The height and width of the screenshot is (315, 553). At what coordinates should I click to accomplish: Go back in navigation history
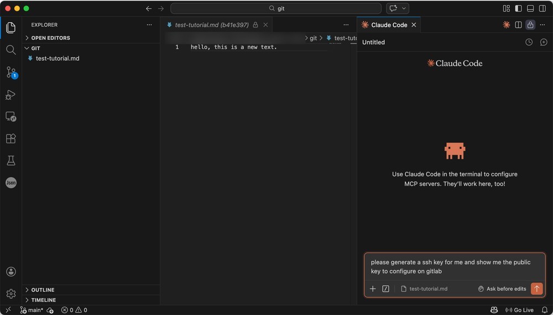click(149, 8)
